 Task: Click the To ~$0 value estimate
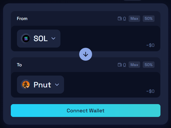[150, 91]
